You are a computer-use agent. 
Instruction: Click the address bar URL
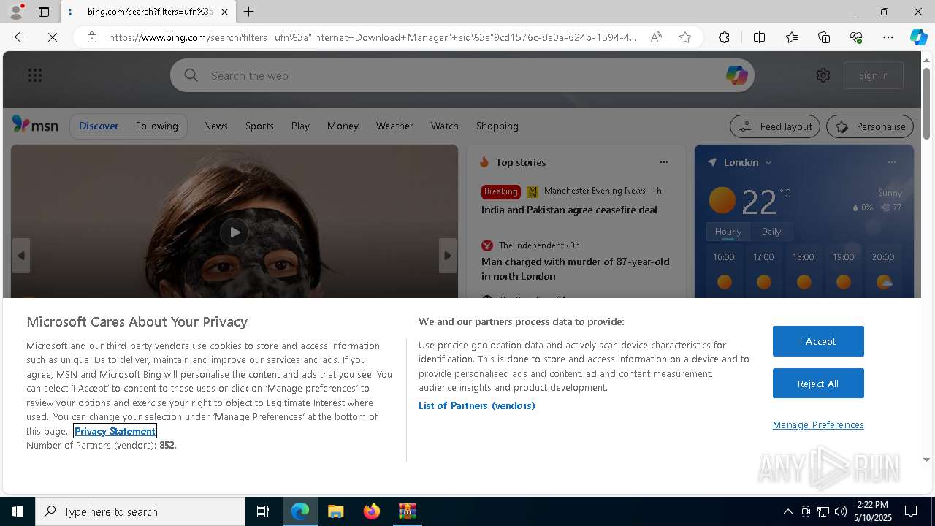[373, 37]
